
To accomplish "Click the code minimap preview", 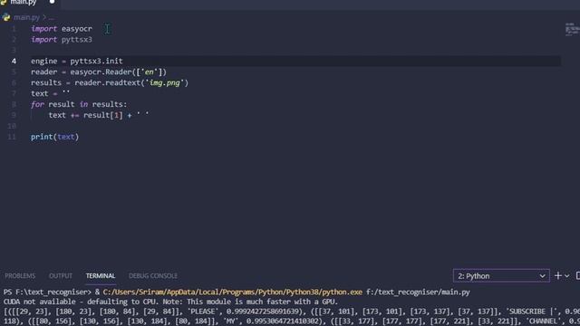I will point(572,29).
